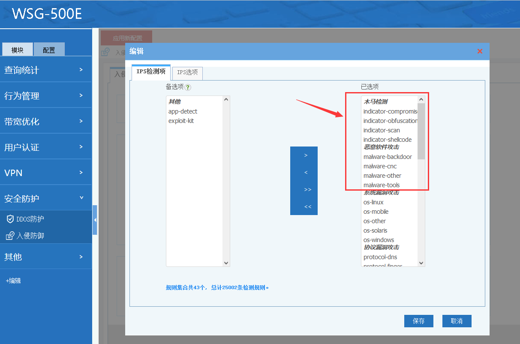Switch to the 配置 tab in the sidebar
This screenshot has width=520, height=344.
49,50
